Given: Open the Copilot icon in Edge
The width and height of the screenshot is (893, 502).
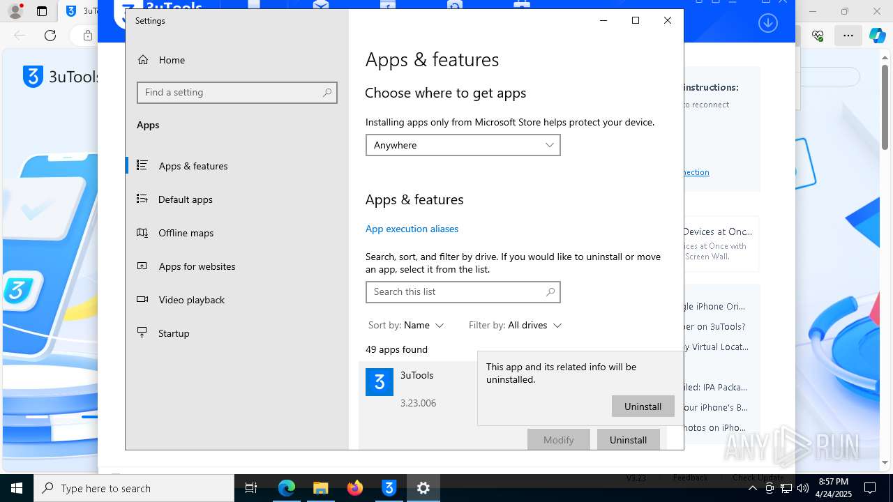Looking at the screenshot, I should (877, 36).
